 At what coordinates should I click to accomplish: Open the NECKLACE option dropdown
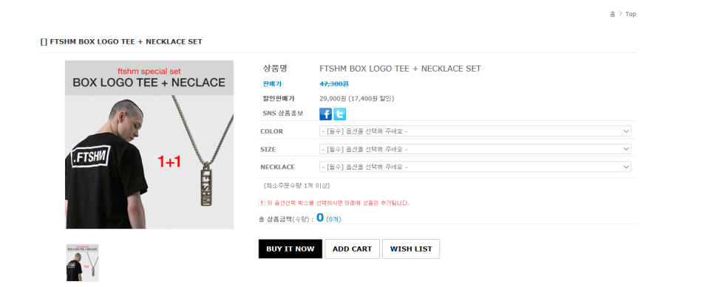point(475,167)
